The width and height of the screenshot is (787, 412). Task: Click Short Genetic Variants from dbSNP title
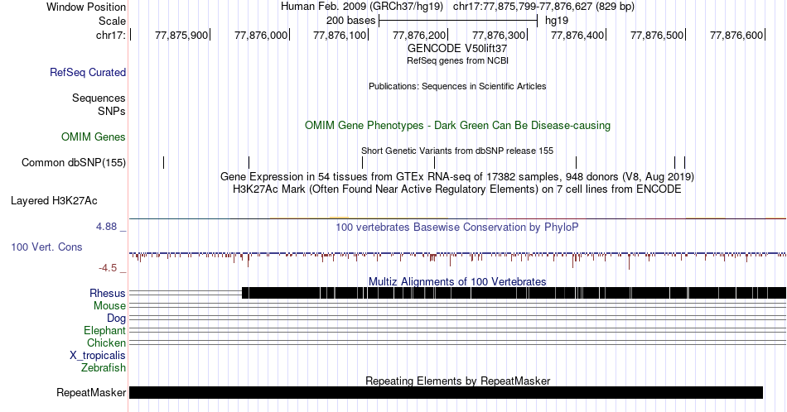point(457,151)
